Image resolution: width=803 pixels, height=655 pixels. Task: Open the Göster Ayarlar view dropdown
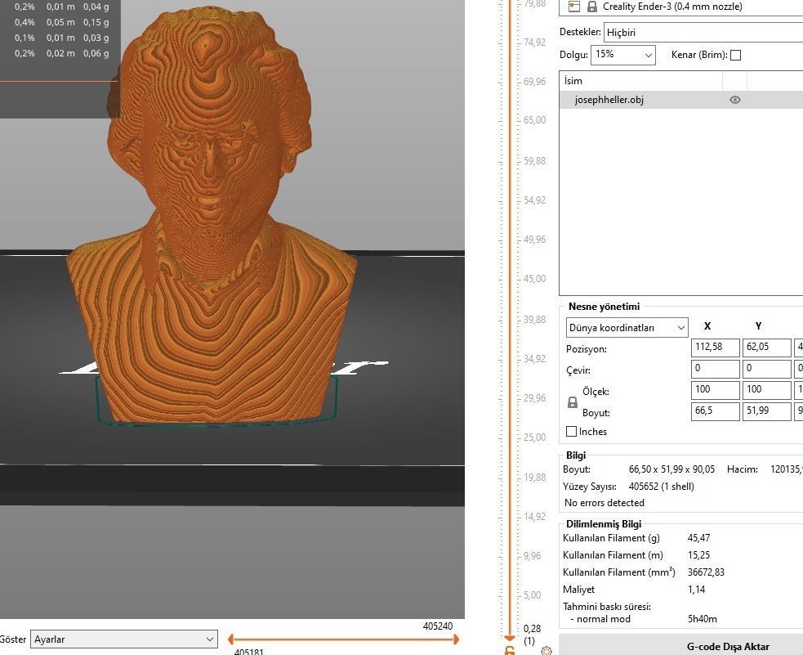point(124,639)
